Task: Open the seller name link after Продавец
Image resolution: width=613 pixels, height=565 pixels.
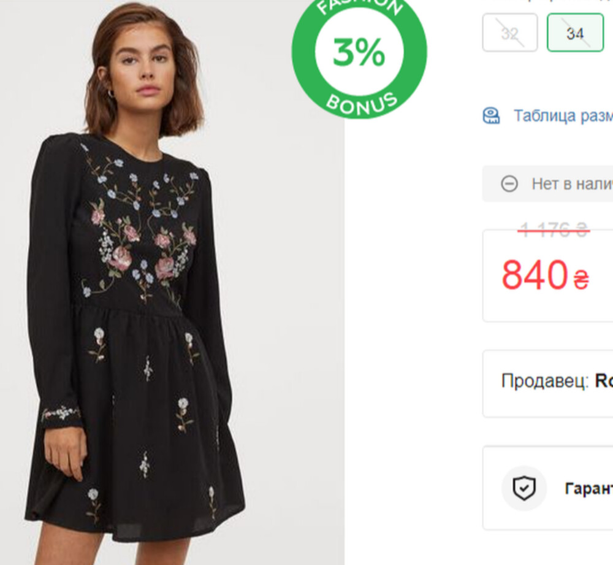Action: [604, 381]
